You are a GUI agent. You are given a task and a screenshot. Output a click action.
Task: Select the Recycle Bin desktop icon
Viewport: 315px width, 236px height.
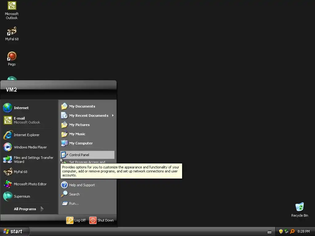300,210
